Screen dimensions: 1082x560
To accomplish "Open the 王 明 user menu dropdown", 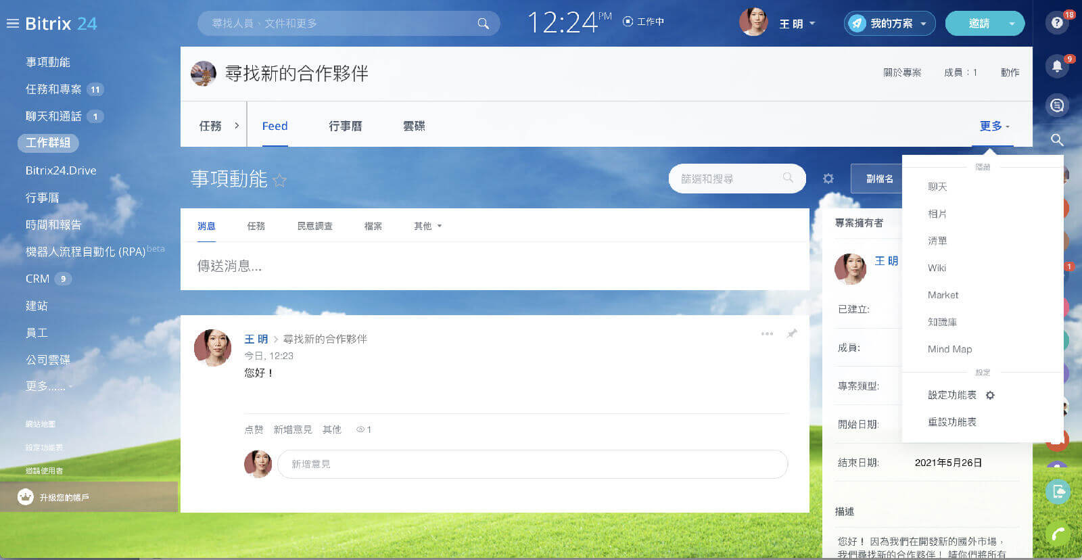I will tap(797, 24).
